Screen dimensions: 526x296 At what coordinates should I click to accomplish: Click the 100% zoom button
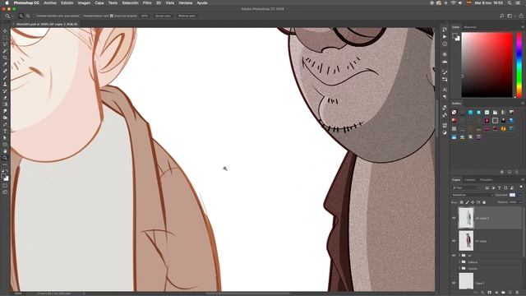(145, 16)
